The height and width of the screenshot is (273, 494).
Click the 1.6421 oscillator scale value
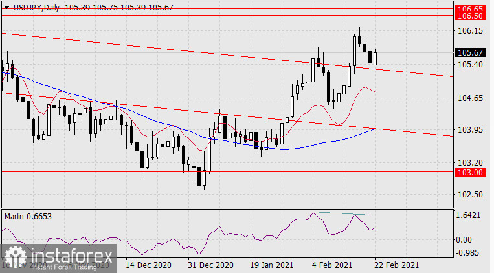469,215
